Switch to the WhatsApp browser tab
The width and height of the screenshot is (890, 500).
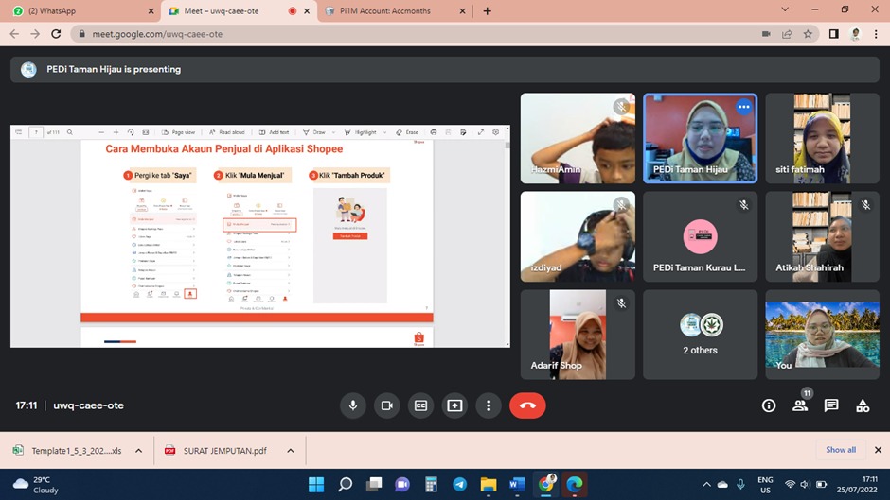coord(80,10)
